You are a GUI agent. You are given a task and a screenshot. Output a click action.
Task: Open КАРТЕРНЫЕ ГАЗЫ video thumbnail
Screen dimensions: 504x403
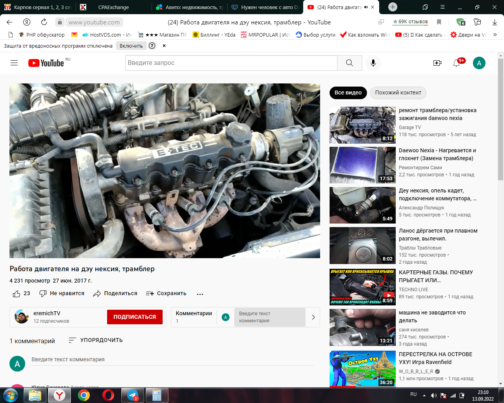(x=363, y=287)
